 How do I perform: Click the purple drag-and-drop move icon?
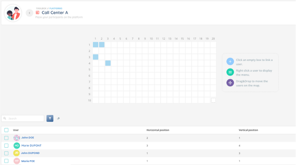point(230,83)
